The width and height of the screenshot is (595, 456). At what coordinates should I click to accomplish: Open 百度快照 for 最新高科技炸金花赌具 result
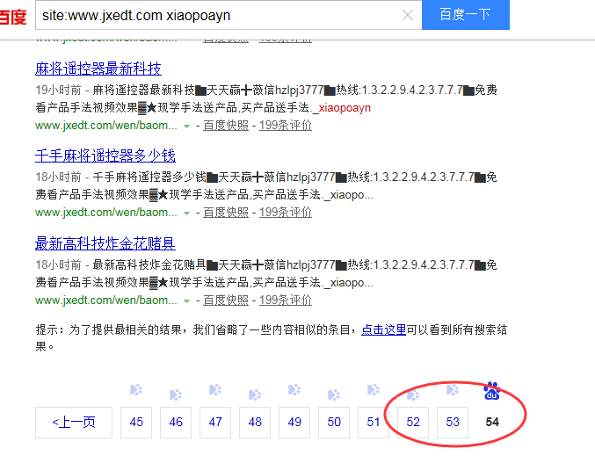(x=226, y=300)
